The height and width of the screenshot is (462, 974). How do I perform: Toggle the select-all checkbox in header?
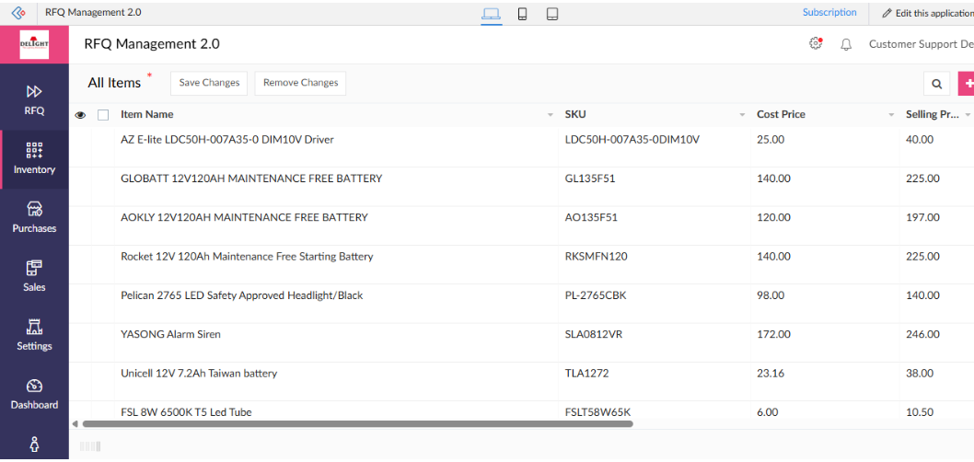tap(103, 115)
